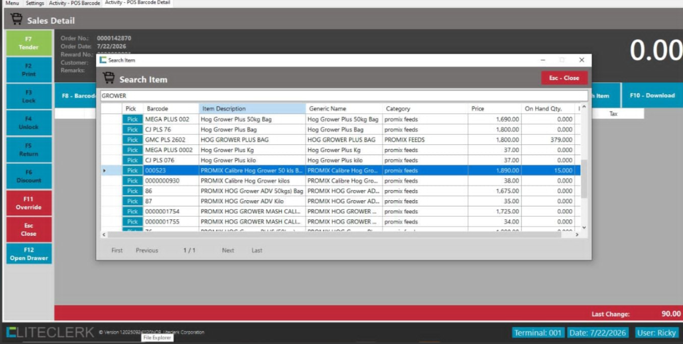Screen dimensions: 683x344
Task: Click the F7 Tender button
Action: 29,43
